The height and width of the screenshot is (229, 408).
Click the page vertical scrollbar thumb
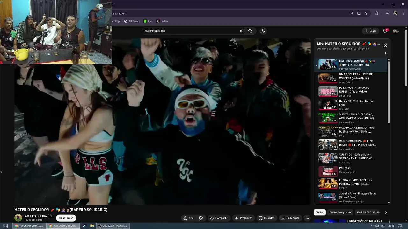click(406, 57)
